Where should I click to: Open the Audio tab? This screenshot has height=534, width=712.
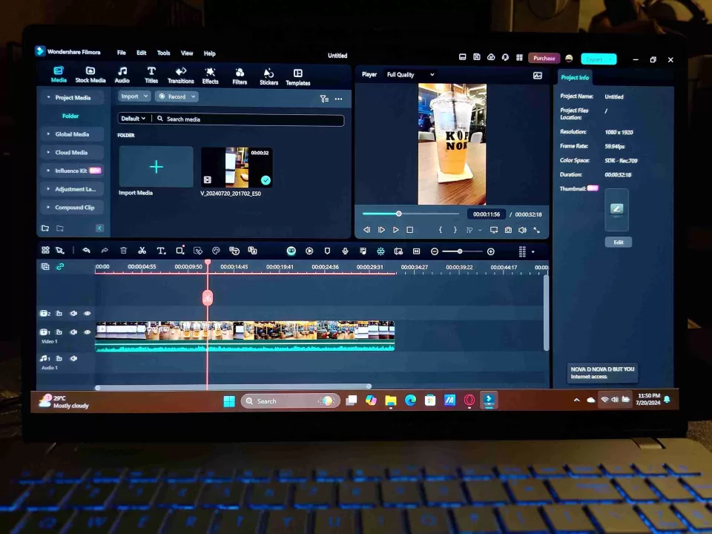tap(122, 75)
